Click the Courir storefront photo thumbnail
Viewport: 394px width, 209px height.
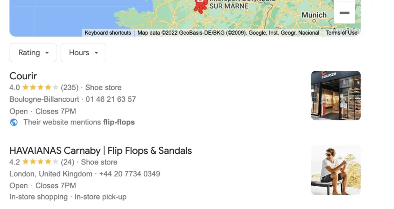335,95
